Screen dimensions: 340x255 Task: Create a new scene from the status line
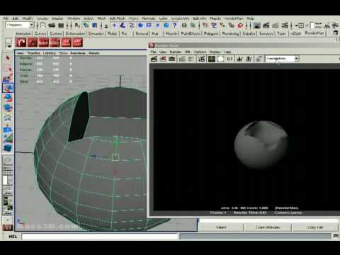coord(42,25)
